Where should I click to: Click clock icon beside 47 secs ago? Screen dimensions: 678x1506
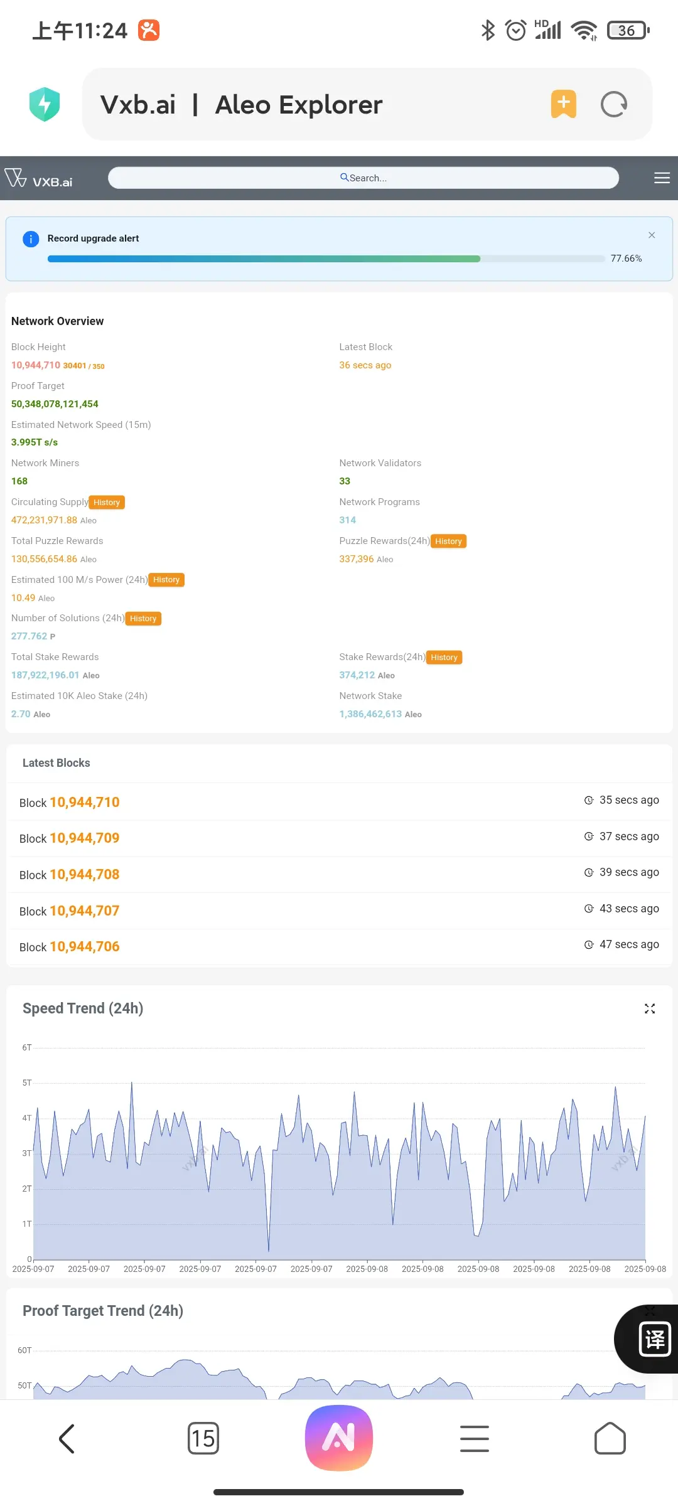pos(589,944)
